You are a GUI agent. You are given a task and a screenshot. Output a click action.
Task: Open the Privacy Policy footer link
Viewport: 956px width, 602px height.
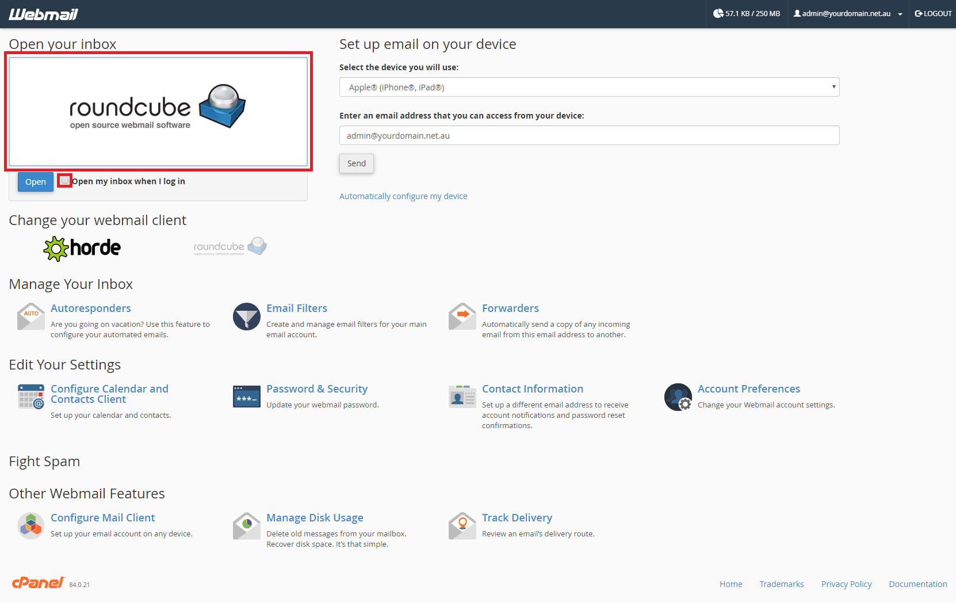coord(847,584)
